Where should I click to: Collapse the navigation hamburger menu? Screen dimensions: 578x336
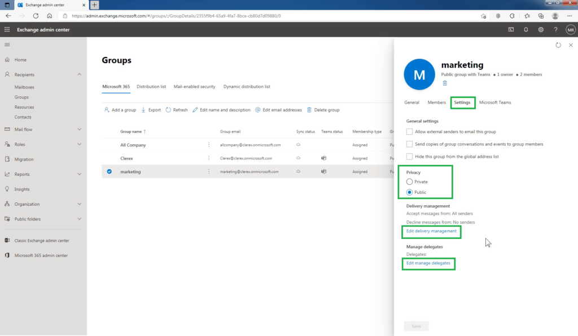tap(7, 45)
